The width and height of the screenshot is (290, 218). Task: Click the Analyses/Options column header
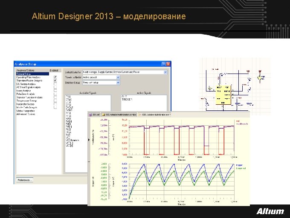pos(32,71)
